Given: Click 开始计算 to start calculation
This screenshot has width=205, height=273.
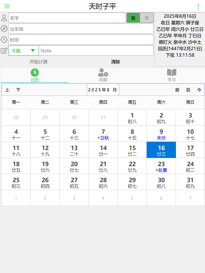Looking at the screenshot, I should point(39,62).
